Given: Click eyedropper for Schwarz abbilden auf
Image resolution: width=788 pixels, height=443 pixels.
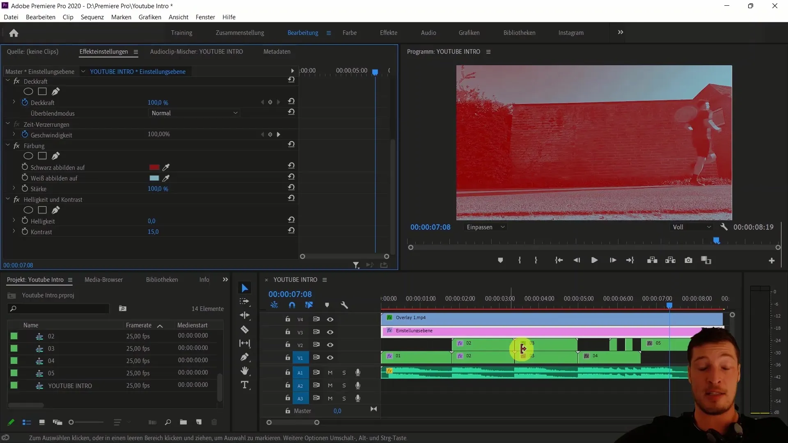Looking at the screenshot, I should pos(166,167).
